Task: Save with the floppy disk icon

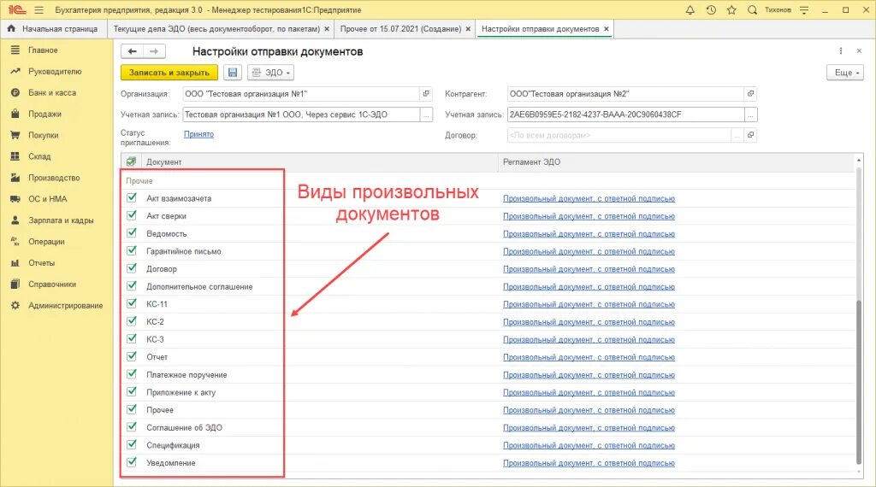Action: point(233,73)
